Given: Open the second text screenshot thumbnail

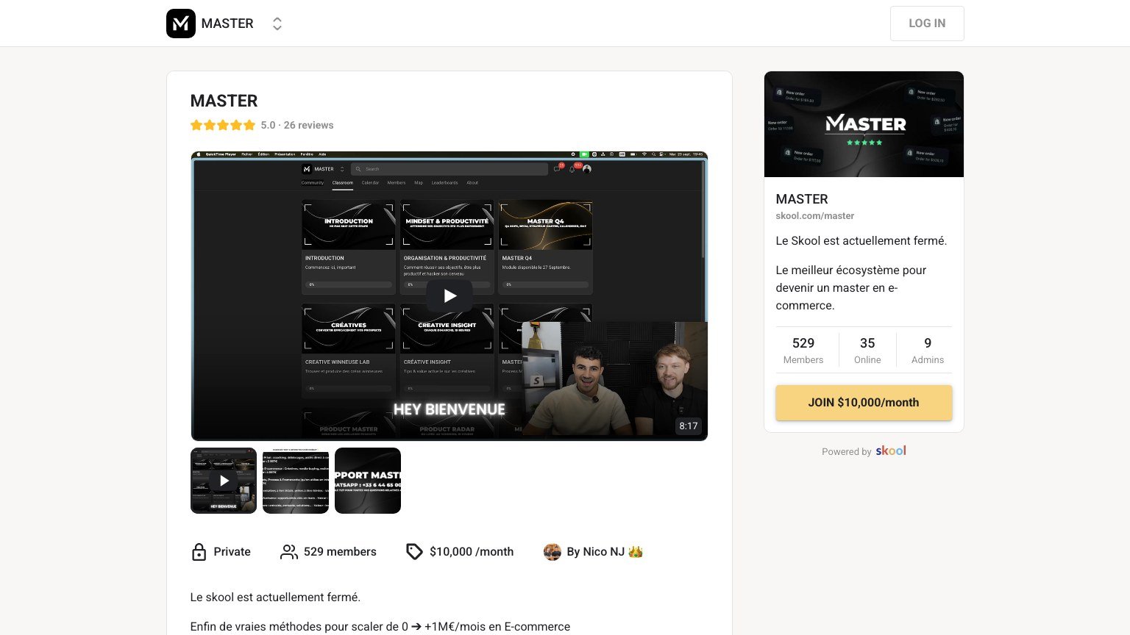Looking at the screenshot, I should pos(296,481).
